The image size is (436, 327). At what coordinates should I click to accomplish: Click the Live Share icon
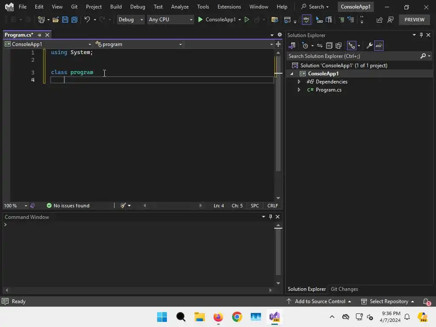coord(379,20)
